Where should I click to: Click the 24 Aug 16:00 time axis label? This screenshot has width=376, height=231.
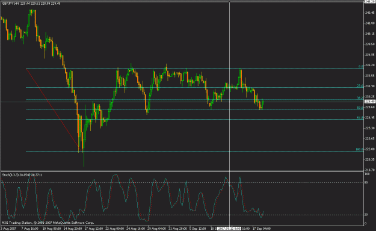[136, 229]
